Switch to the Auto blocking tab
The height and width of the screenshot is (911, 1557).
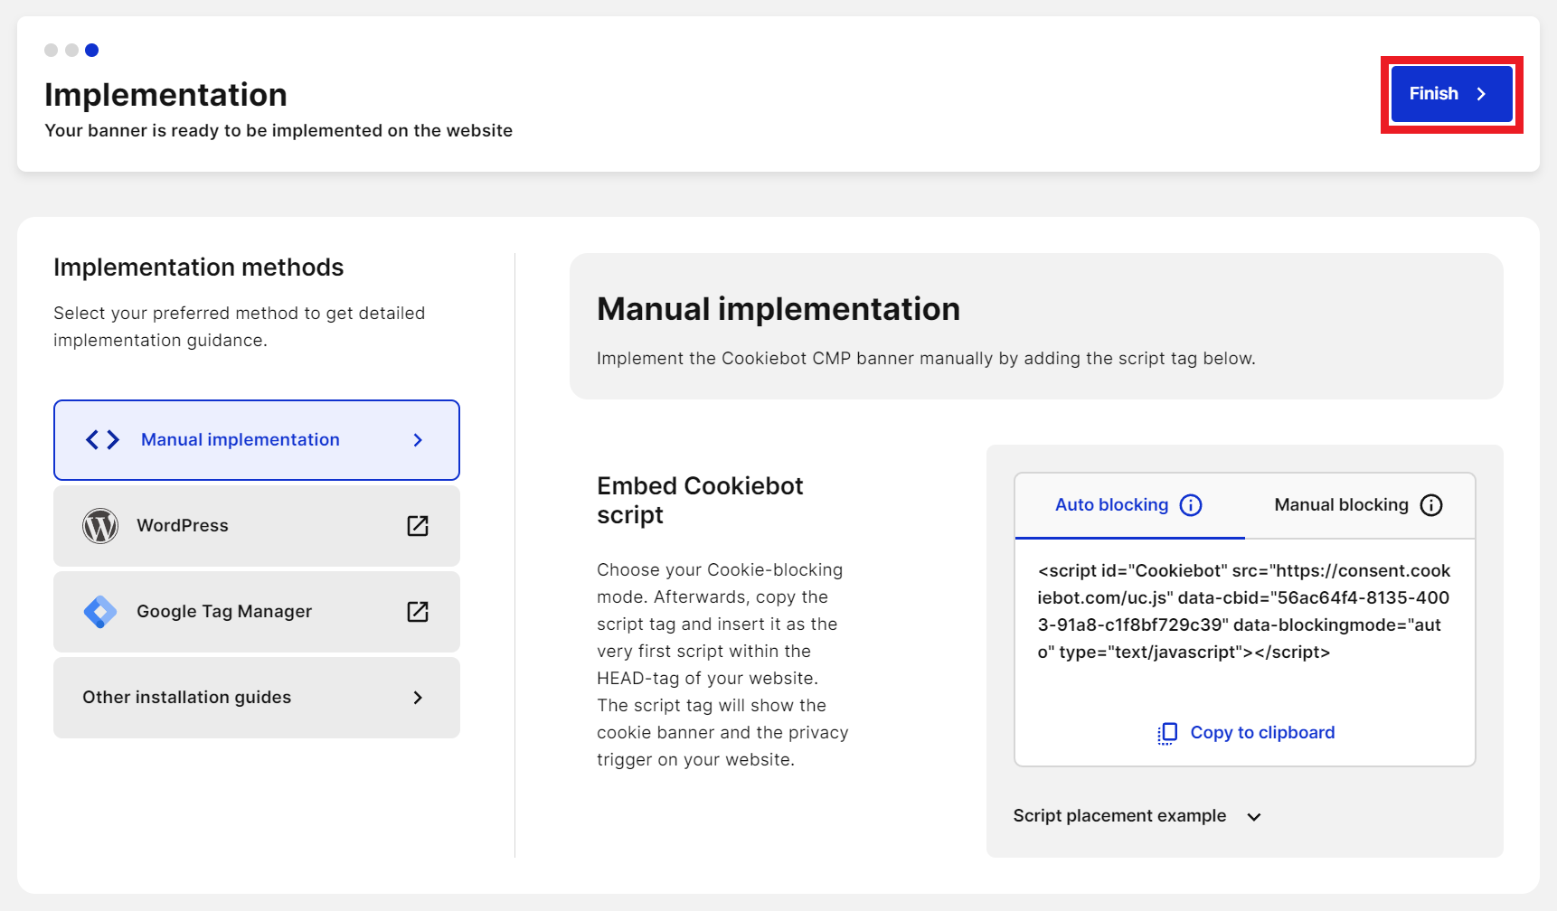tap(1111, 505)
